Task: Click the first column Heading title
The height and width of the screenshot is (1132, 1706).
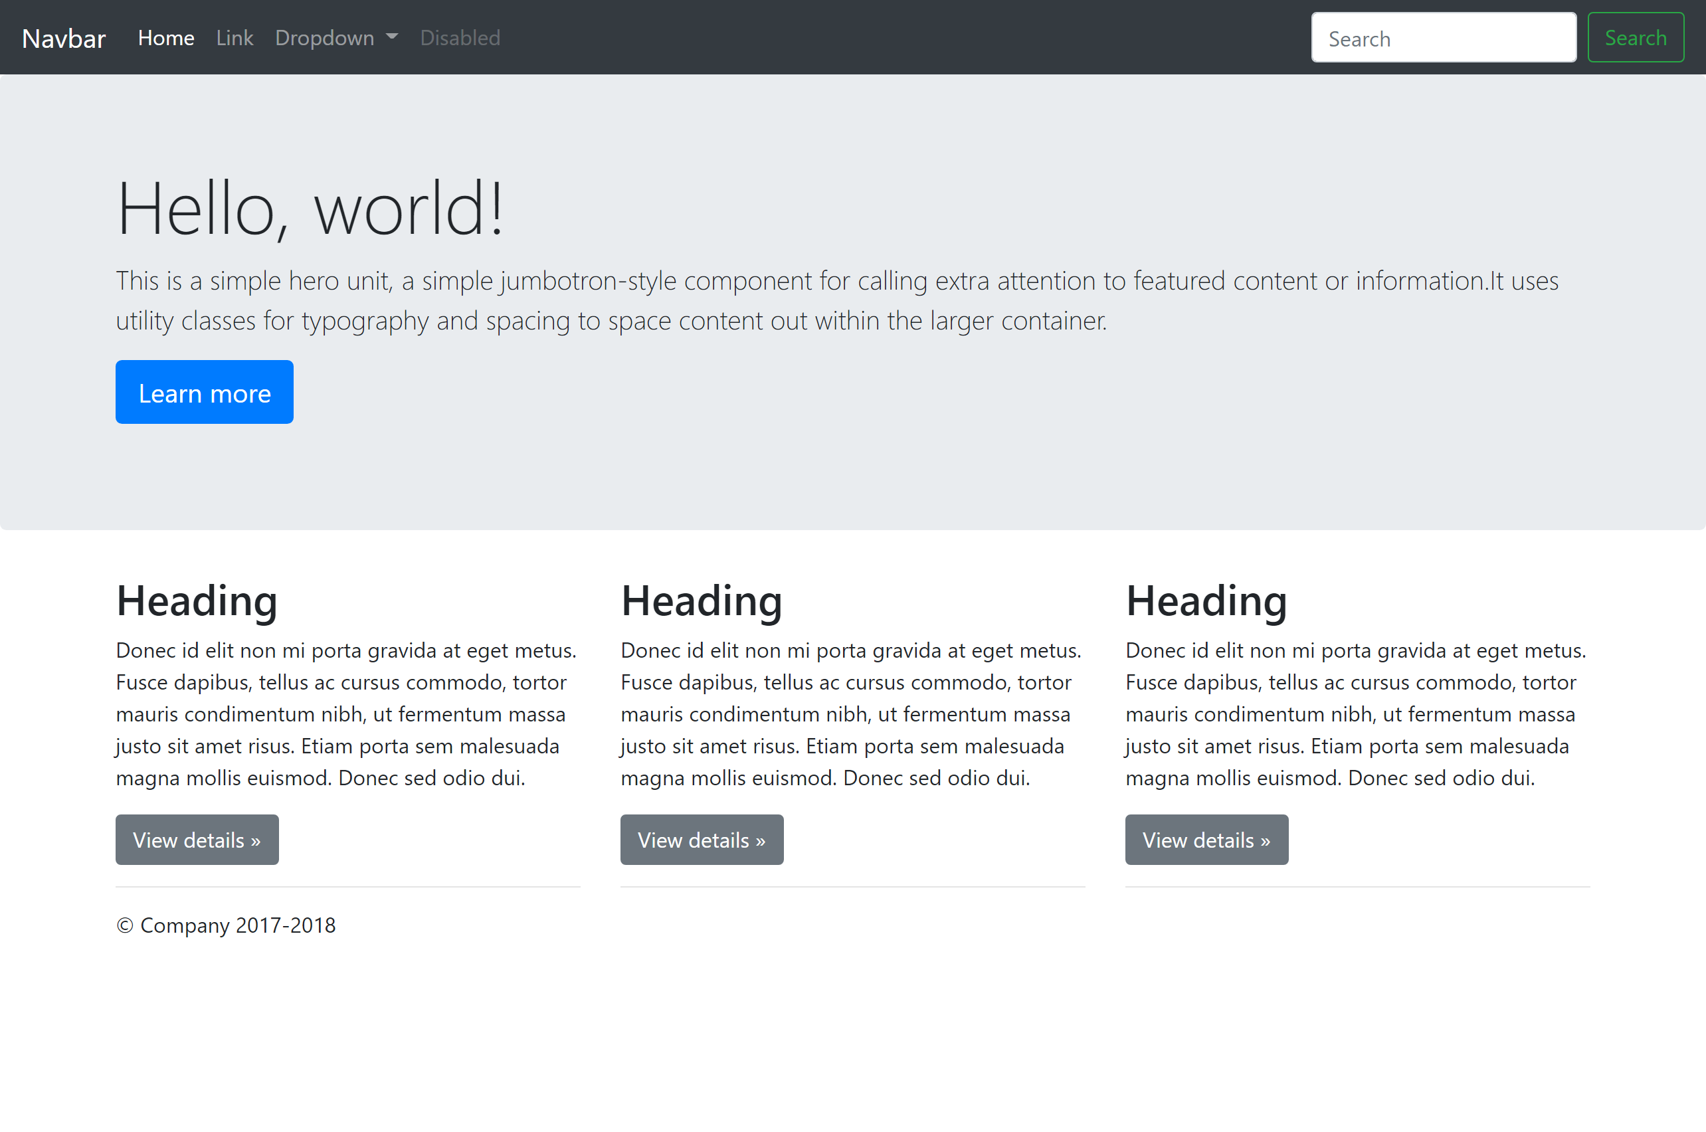Action: tap(197, 601)
